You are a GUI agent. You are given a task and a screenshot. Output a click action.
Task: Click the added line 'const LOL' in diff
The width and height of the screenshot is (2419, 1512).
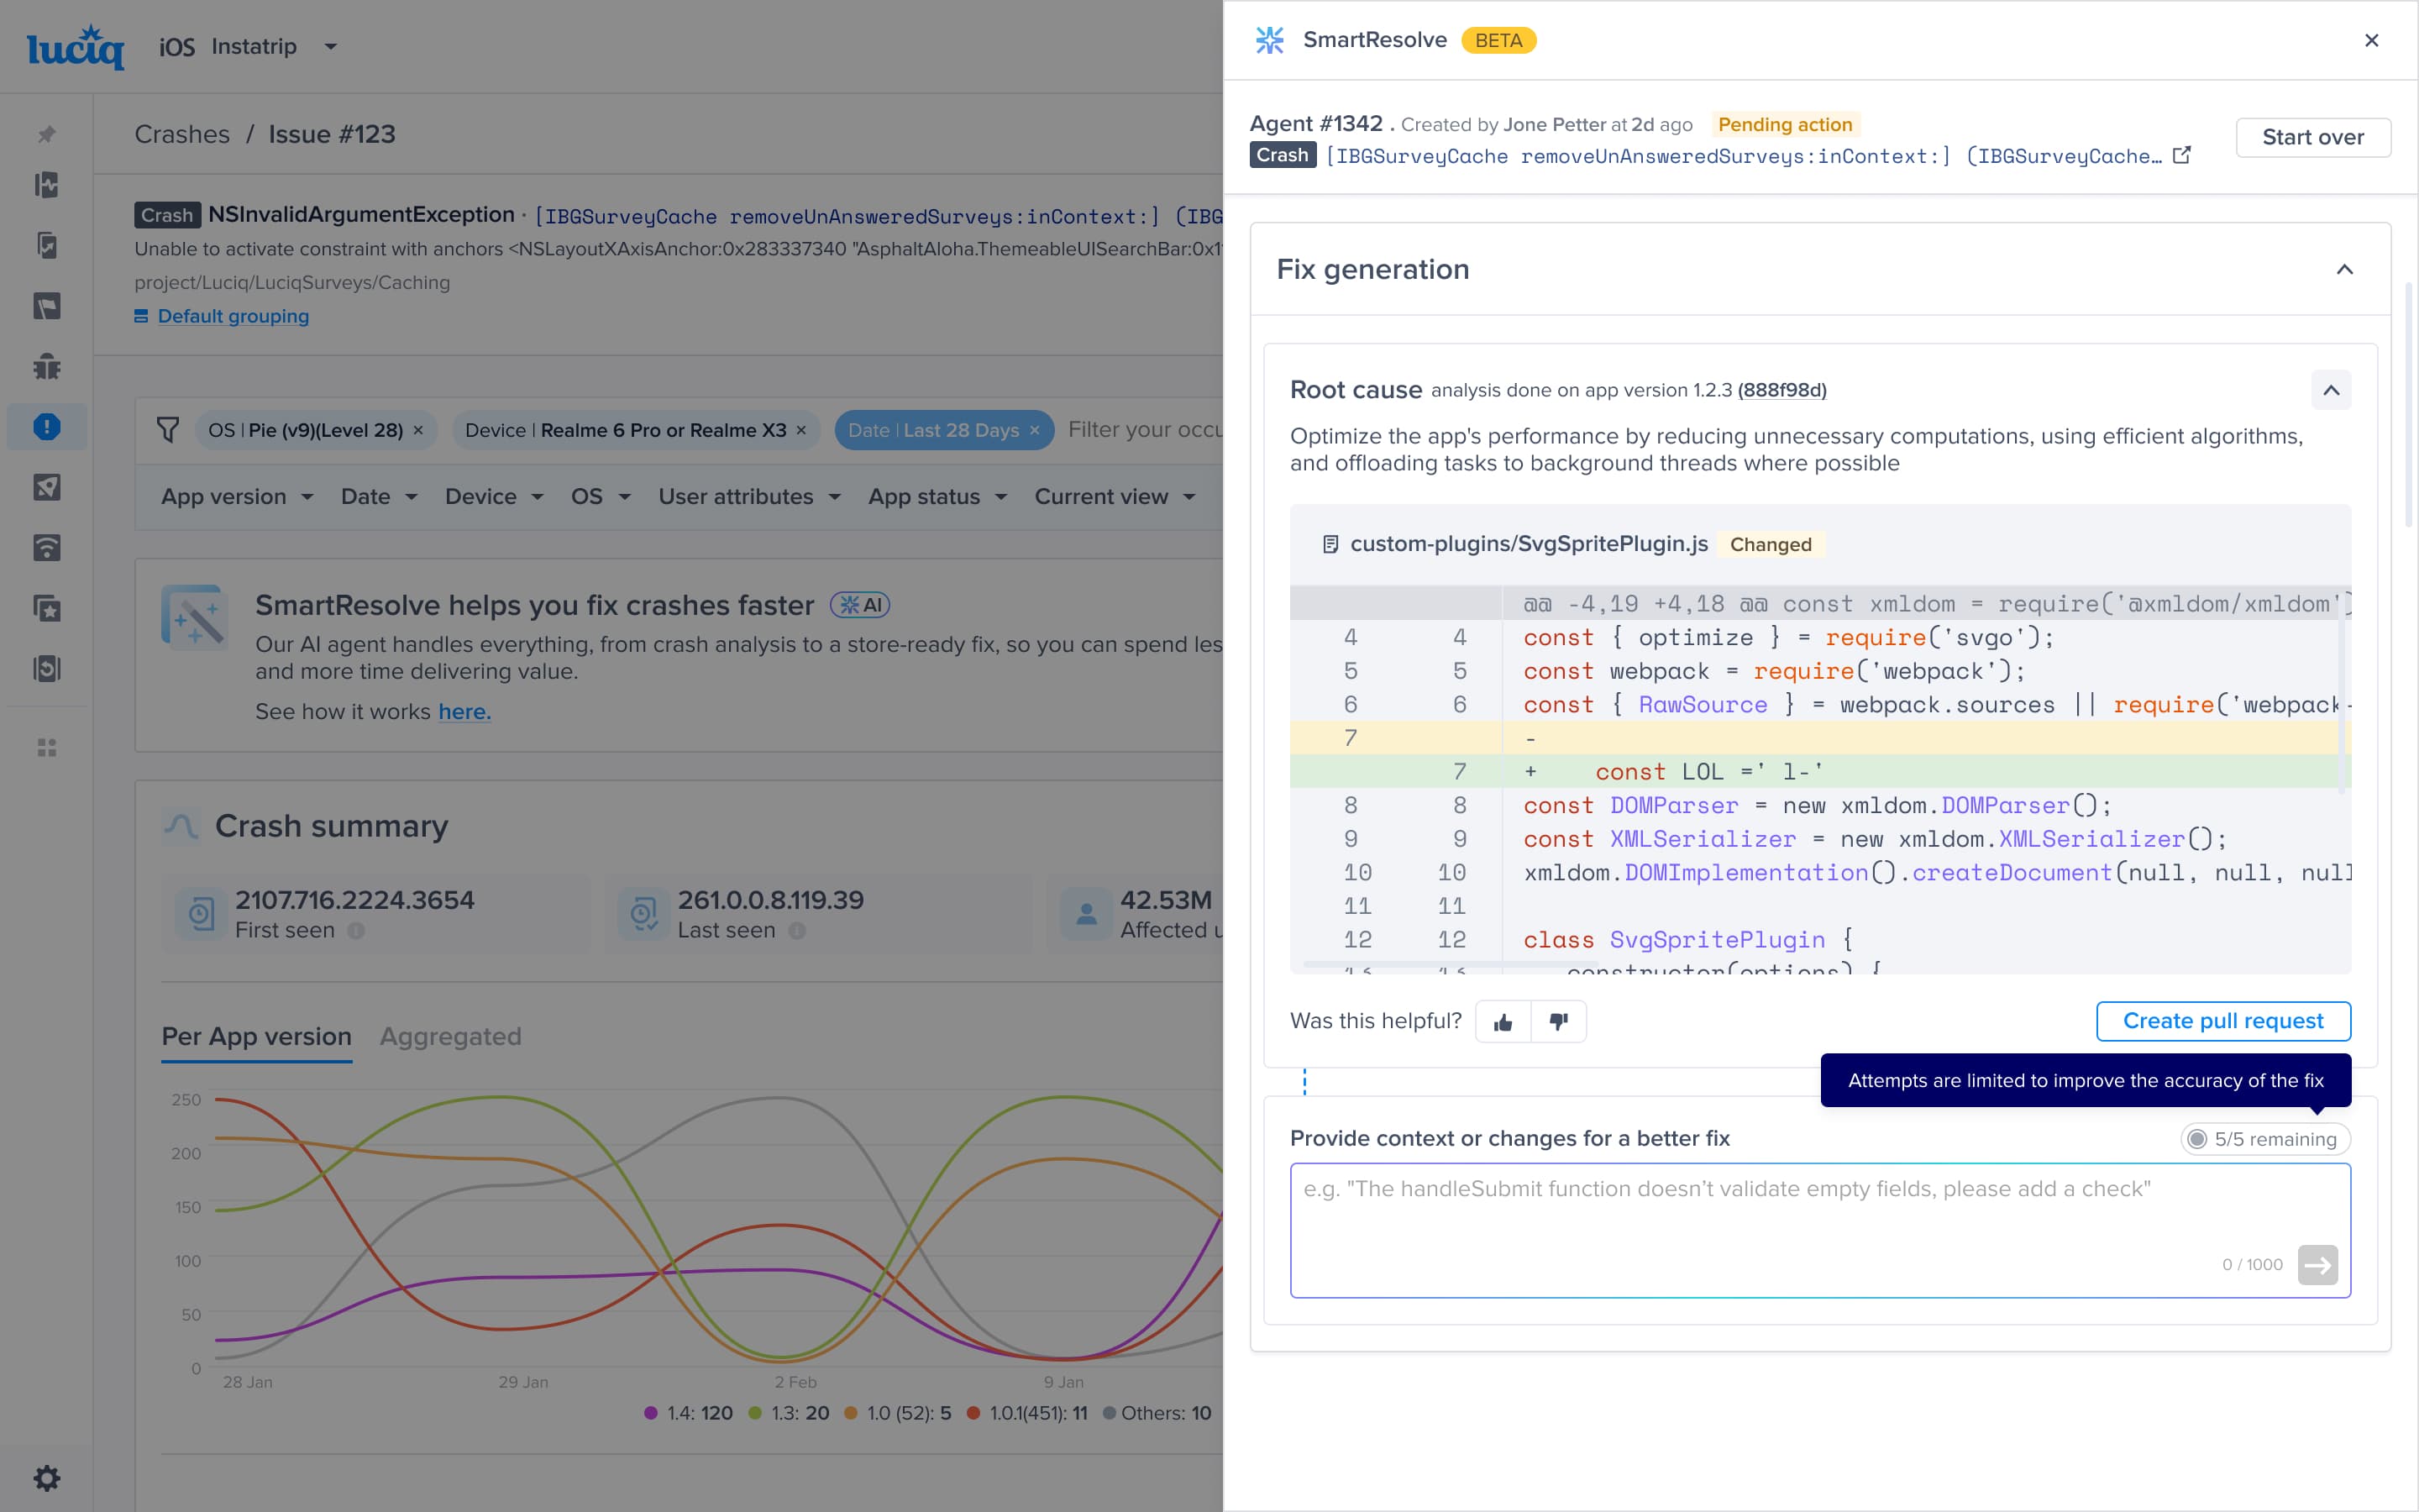click(1819, 771)
